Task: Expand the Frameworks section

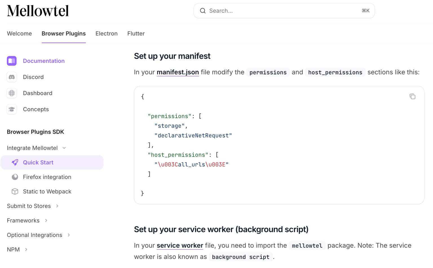Action: pyautogui.click(x=46, y=221)
